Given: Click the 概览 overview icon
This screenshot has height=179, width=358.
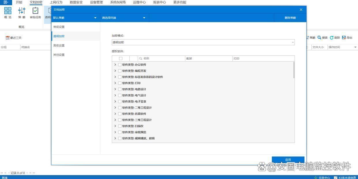Looking at the screenshot, I should pyautogui.click(x=8, y=11).
